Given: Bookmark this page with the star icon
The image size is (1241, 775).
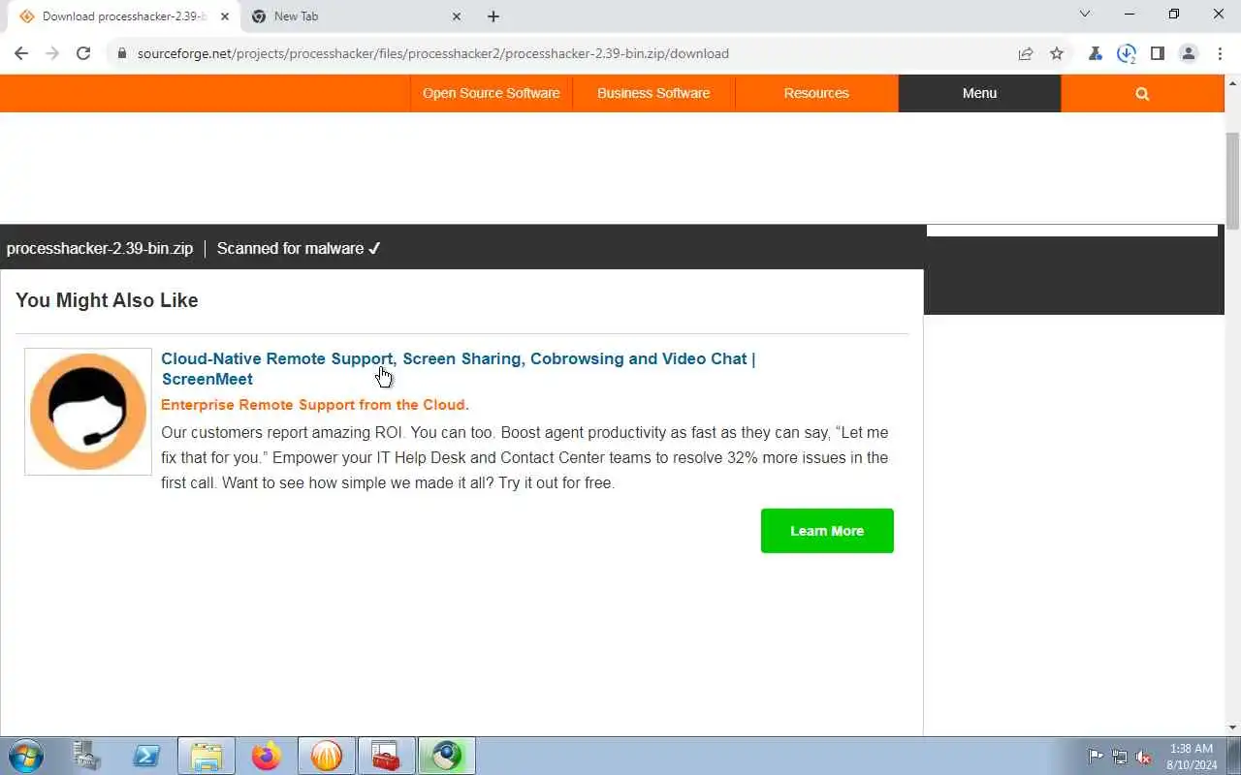Looking at the screenshot, I should [1057, 53].
